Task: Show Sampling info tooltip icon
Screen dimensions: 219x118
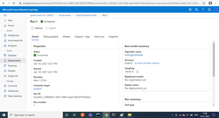Action: pyautogui.click(x=137, y=72)
